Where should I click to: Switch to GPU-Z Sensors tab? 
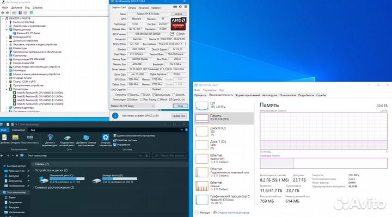point(132,8)
